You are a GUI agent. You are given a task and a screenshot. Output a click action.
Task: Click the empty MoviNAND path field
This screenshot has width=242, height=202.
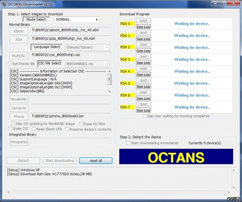point(71,99)
